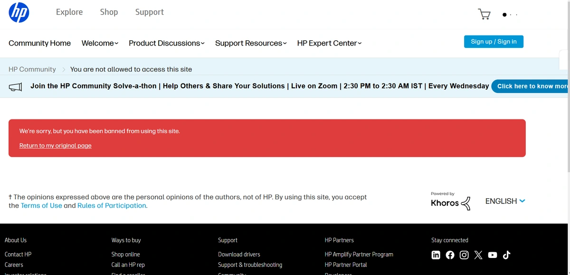Viewport: 570px width, 275px height.
Task: Open the Shop top menu
Action: pos(109,12)
